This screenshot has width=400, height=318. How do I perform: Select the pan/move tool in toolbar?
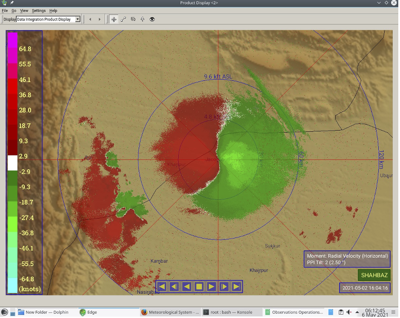click(114, 19)
